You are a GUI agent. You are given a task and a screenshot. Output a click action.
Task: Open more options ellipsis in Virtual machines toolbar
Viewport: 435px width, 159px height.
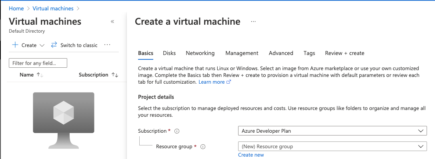107,45
